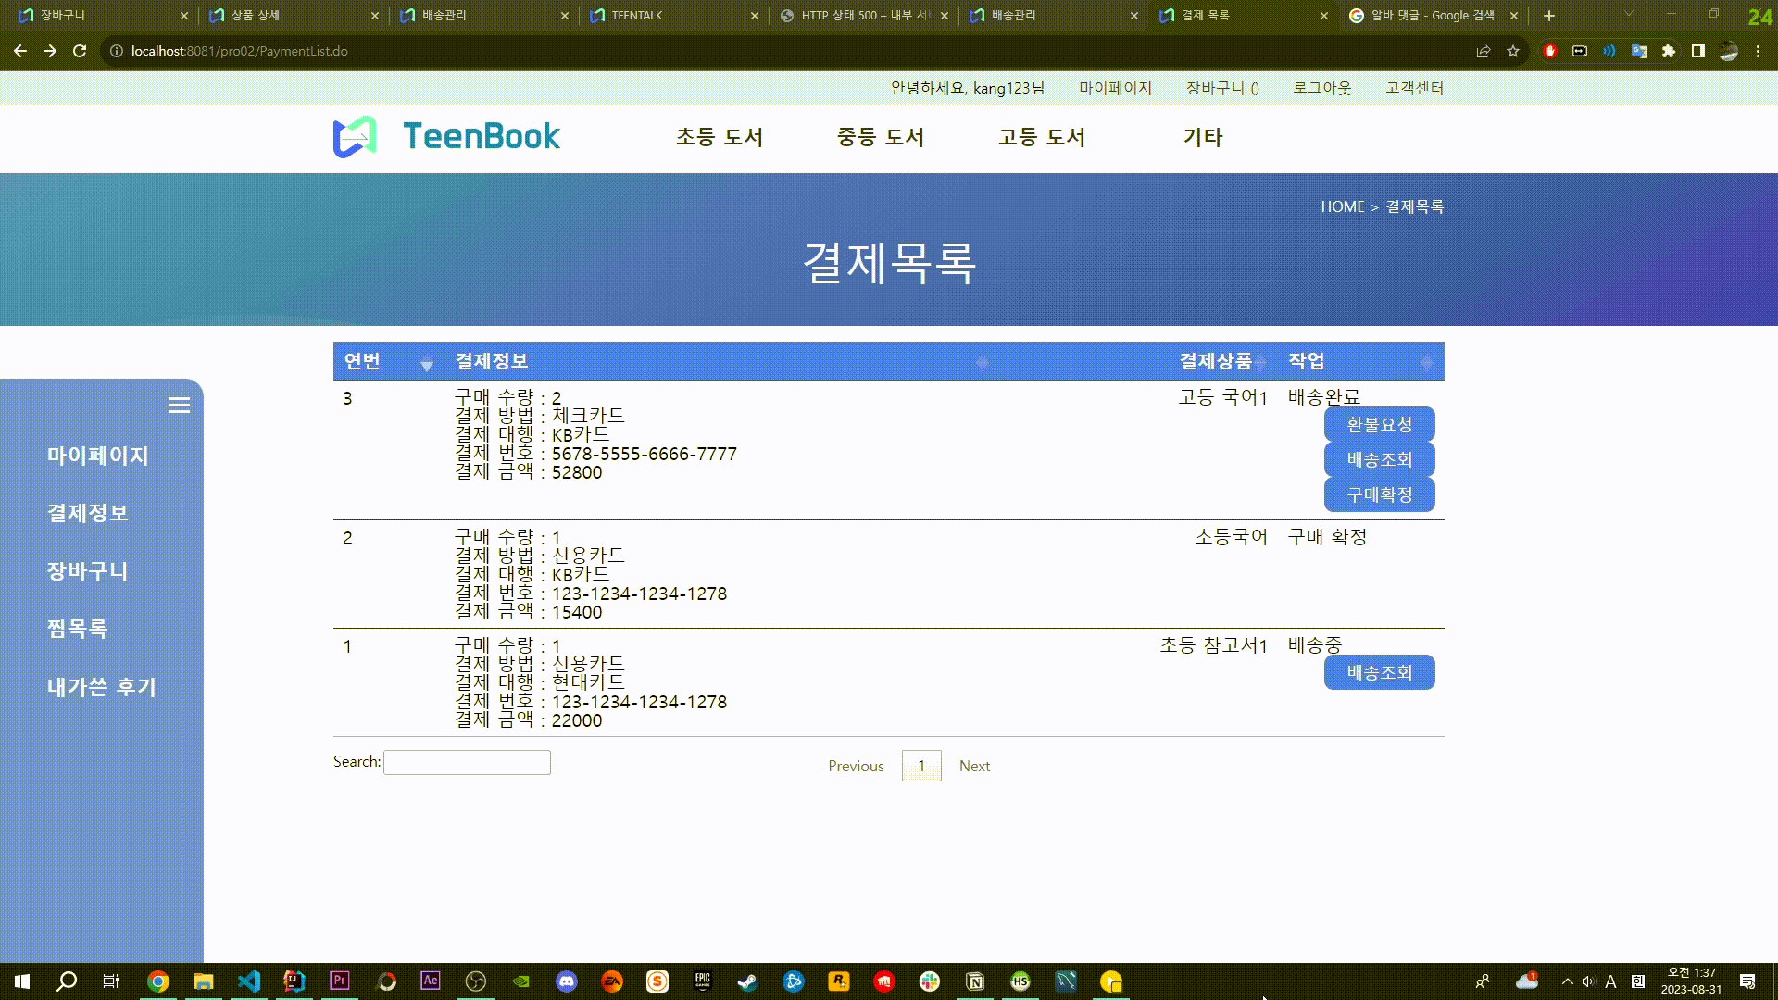The height and width of the screenshot is (1000, 1778).
Task: Click the share page icon in the address bar
Action: coord(1484,52)
